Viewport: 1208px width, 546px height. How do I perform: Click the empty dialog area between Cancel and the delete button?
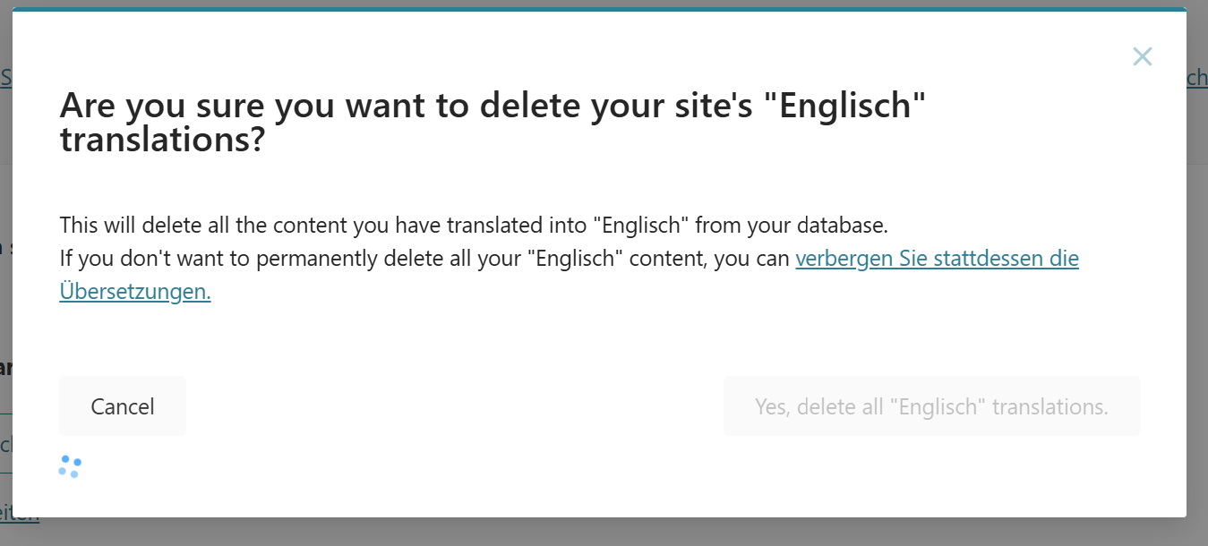tap(455, 406)
